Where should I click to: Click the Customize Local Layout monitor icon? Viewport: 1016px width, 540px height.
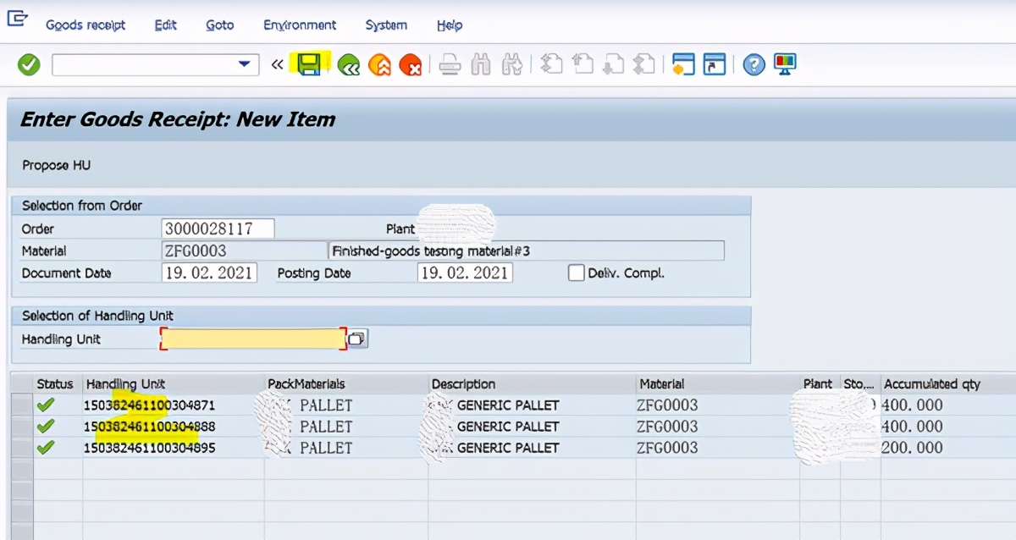coord(785,64)
